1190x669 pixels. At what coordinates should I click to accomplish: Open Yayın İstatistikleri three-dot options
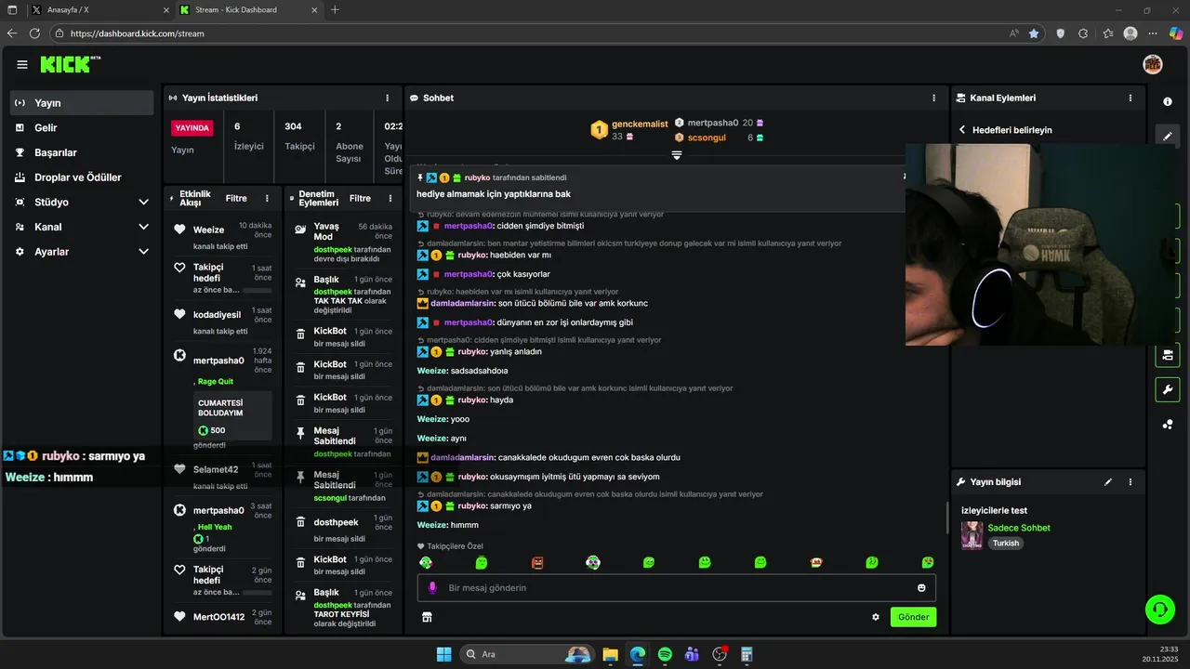[388, 98]
